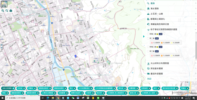Collapse the side panel with teal arrow
Viewport: 197px width, 100px height.
(x=144, y=37)
